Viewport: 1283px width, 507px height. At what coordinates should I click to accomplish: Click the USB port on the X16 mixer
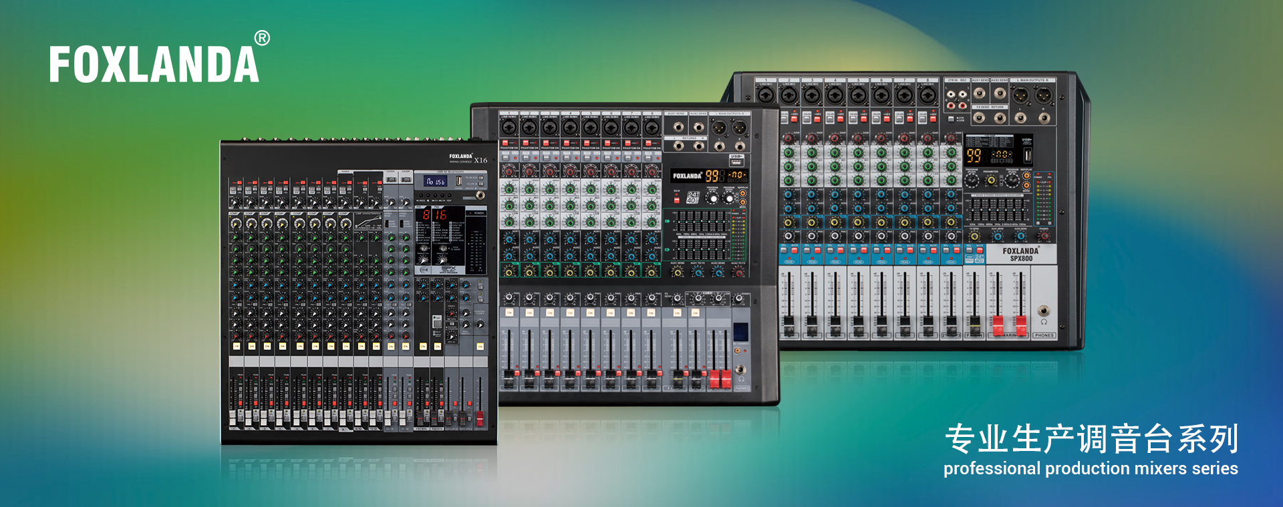point(459,181)
